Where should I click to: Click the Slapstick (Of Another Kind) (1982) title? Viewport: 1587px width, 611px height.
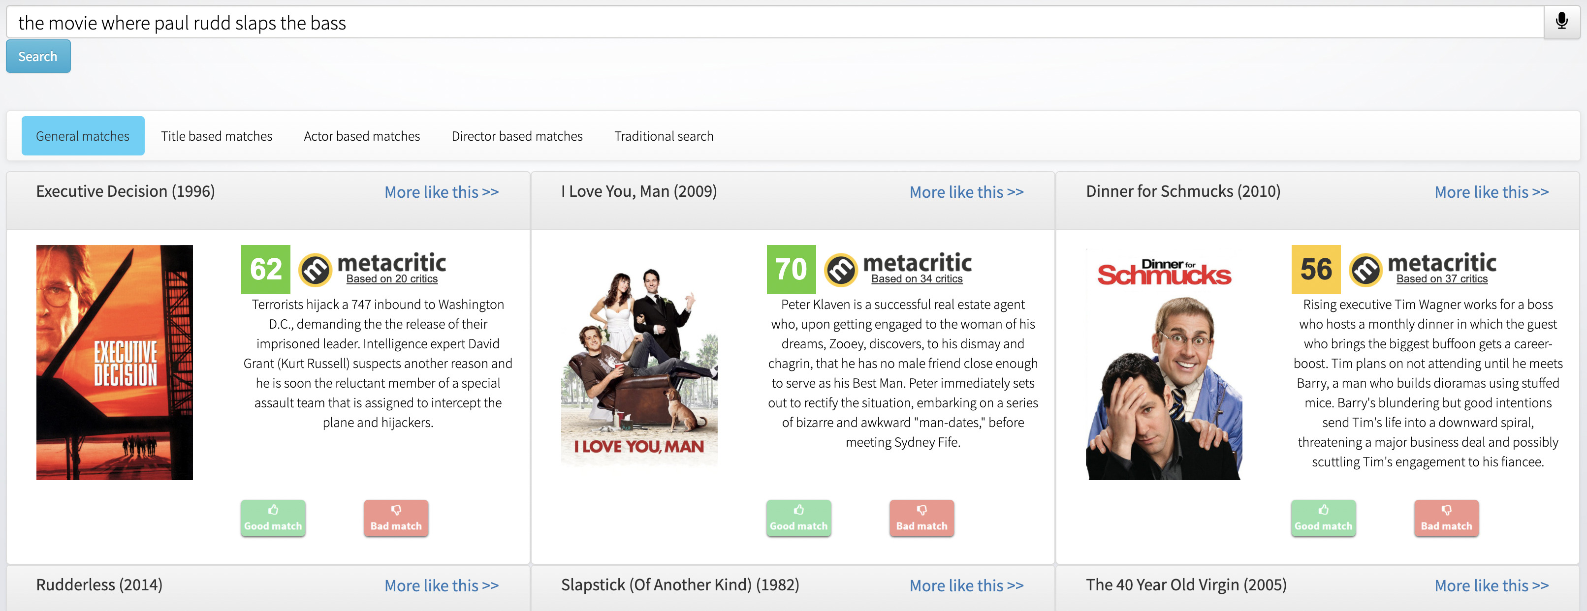(x=680, y=584)
